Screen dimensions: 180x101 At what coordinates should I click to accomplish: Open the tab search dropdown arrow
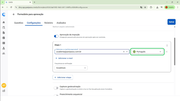pyautogui.click(x=3, y=2)
